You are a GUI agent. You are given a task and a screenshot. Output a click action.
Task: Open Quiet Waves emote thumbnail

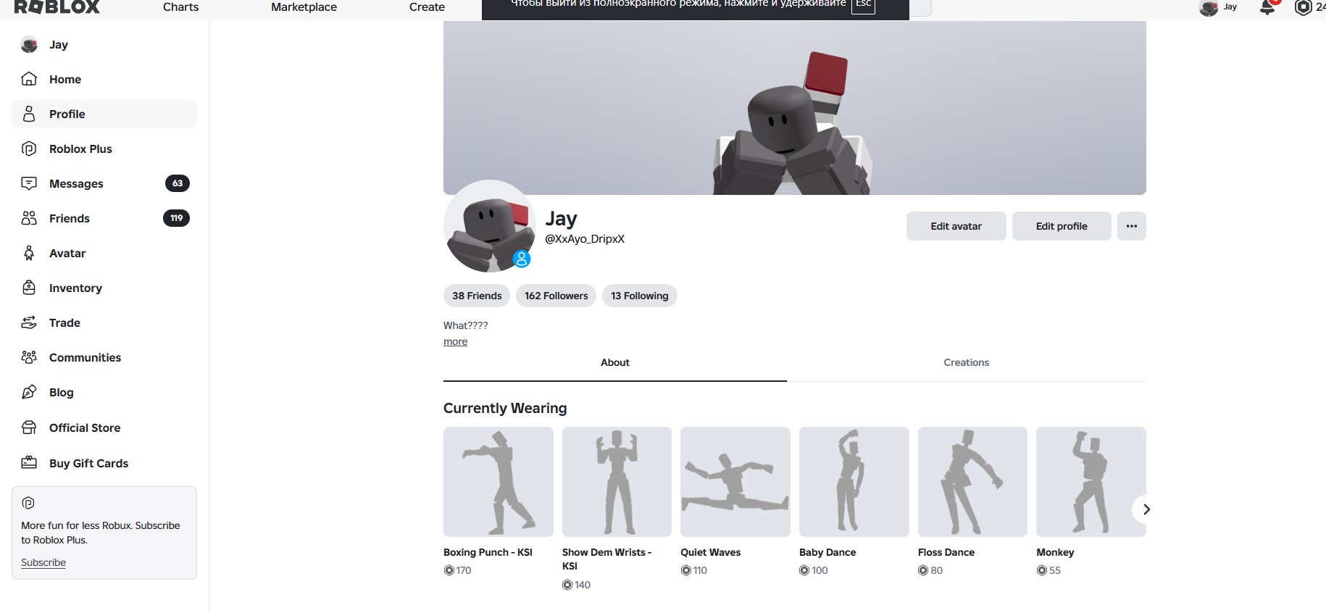pos(735,482)
